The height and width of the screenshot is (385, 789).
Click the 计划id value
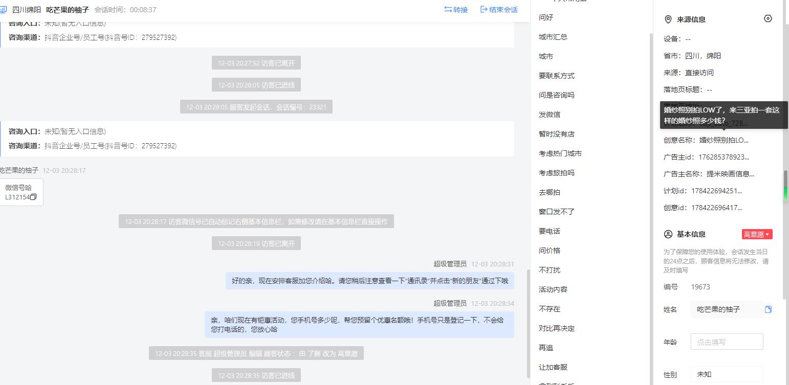pos(716,191)
